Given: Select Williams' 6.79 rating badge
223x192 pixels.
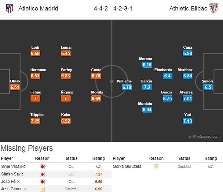Looking at the screenshot, I should [x=127, y=87].
